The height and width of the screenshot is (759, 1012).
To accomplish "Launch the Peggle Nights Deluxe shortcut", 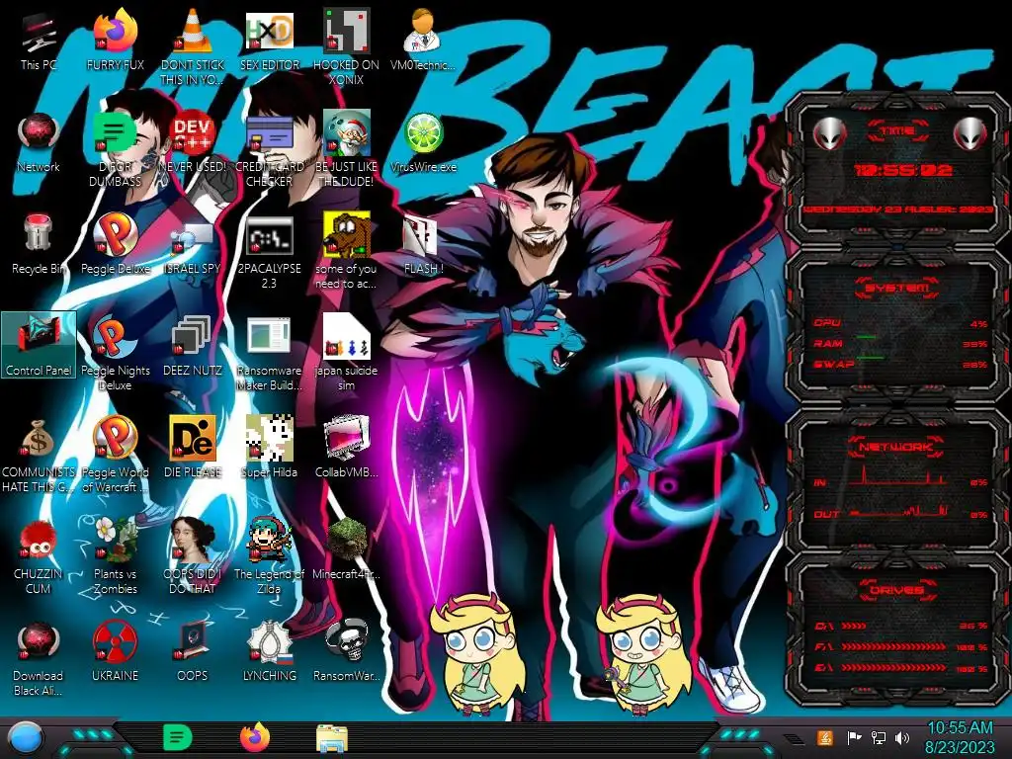I will coord(115,355).
